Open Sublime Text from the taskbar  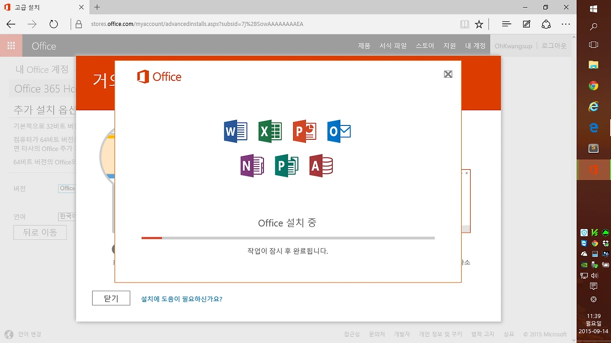tap(594, 149)
